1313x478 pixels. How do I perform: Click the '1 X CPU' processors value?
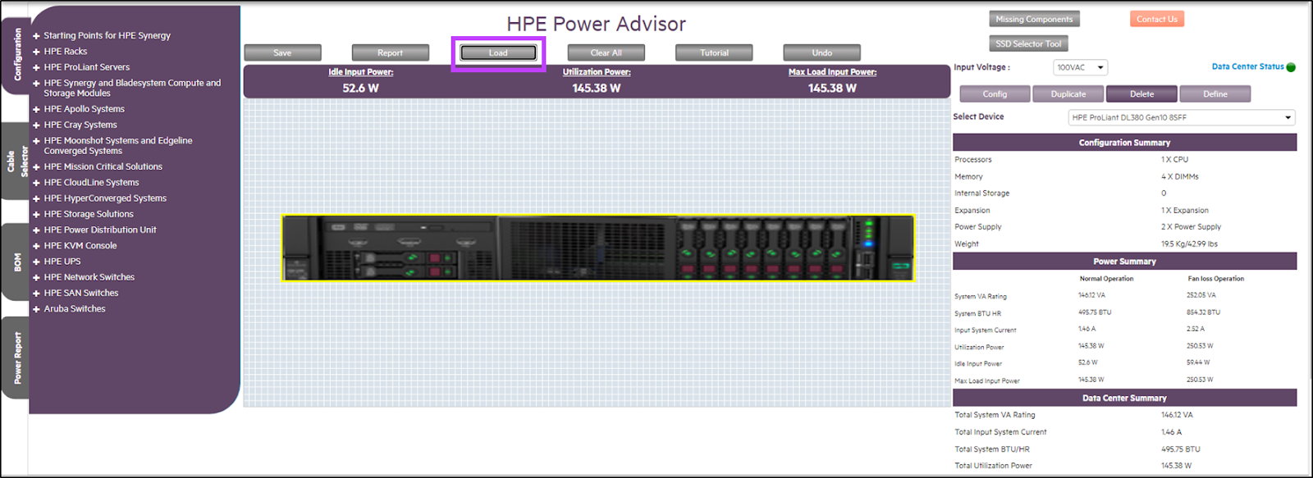click(x=1174, y=160)
